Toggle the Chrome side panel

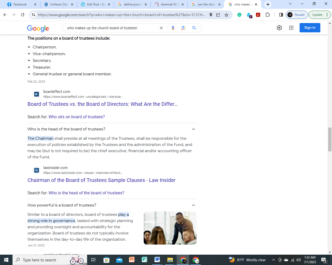[x=281, y=15]
